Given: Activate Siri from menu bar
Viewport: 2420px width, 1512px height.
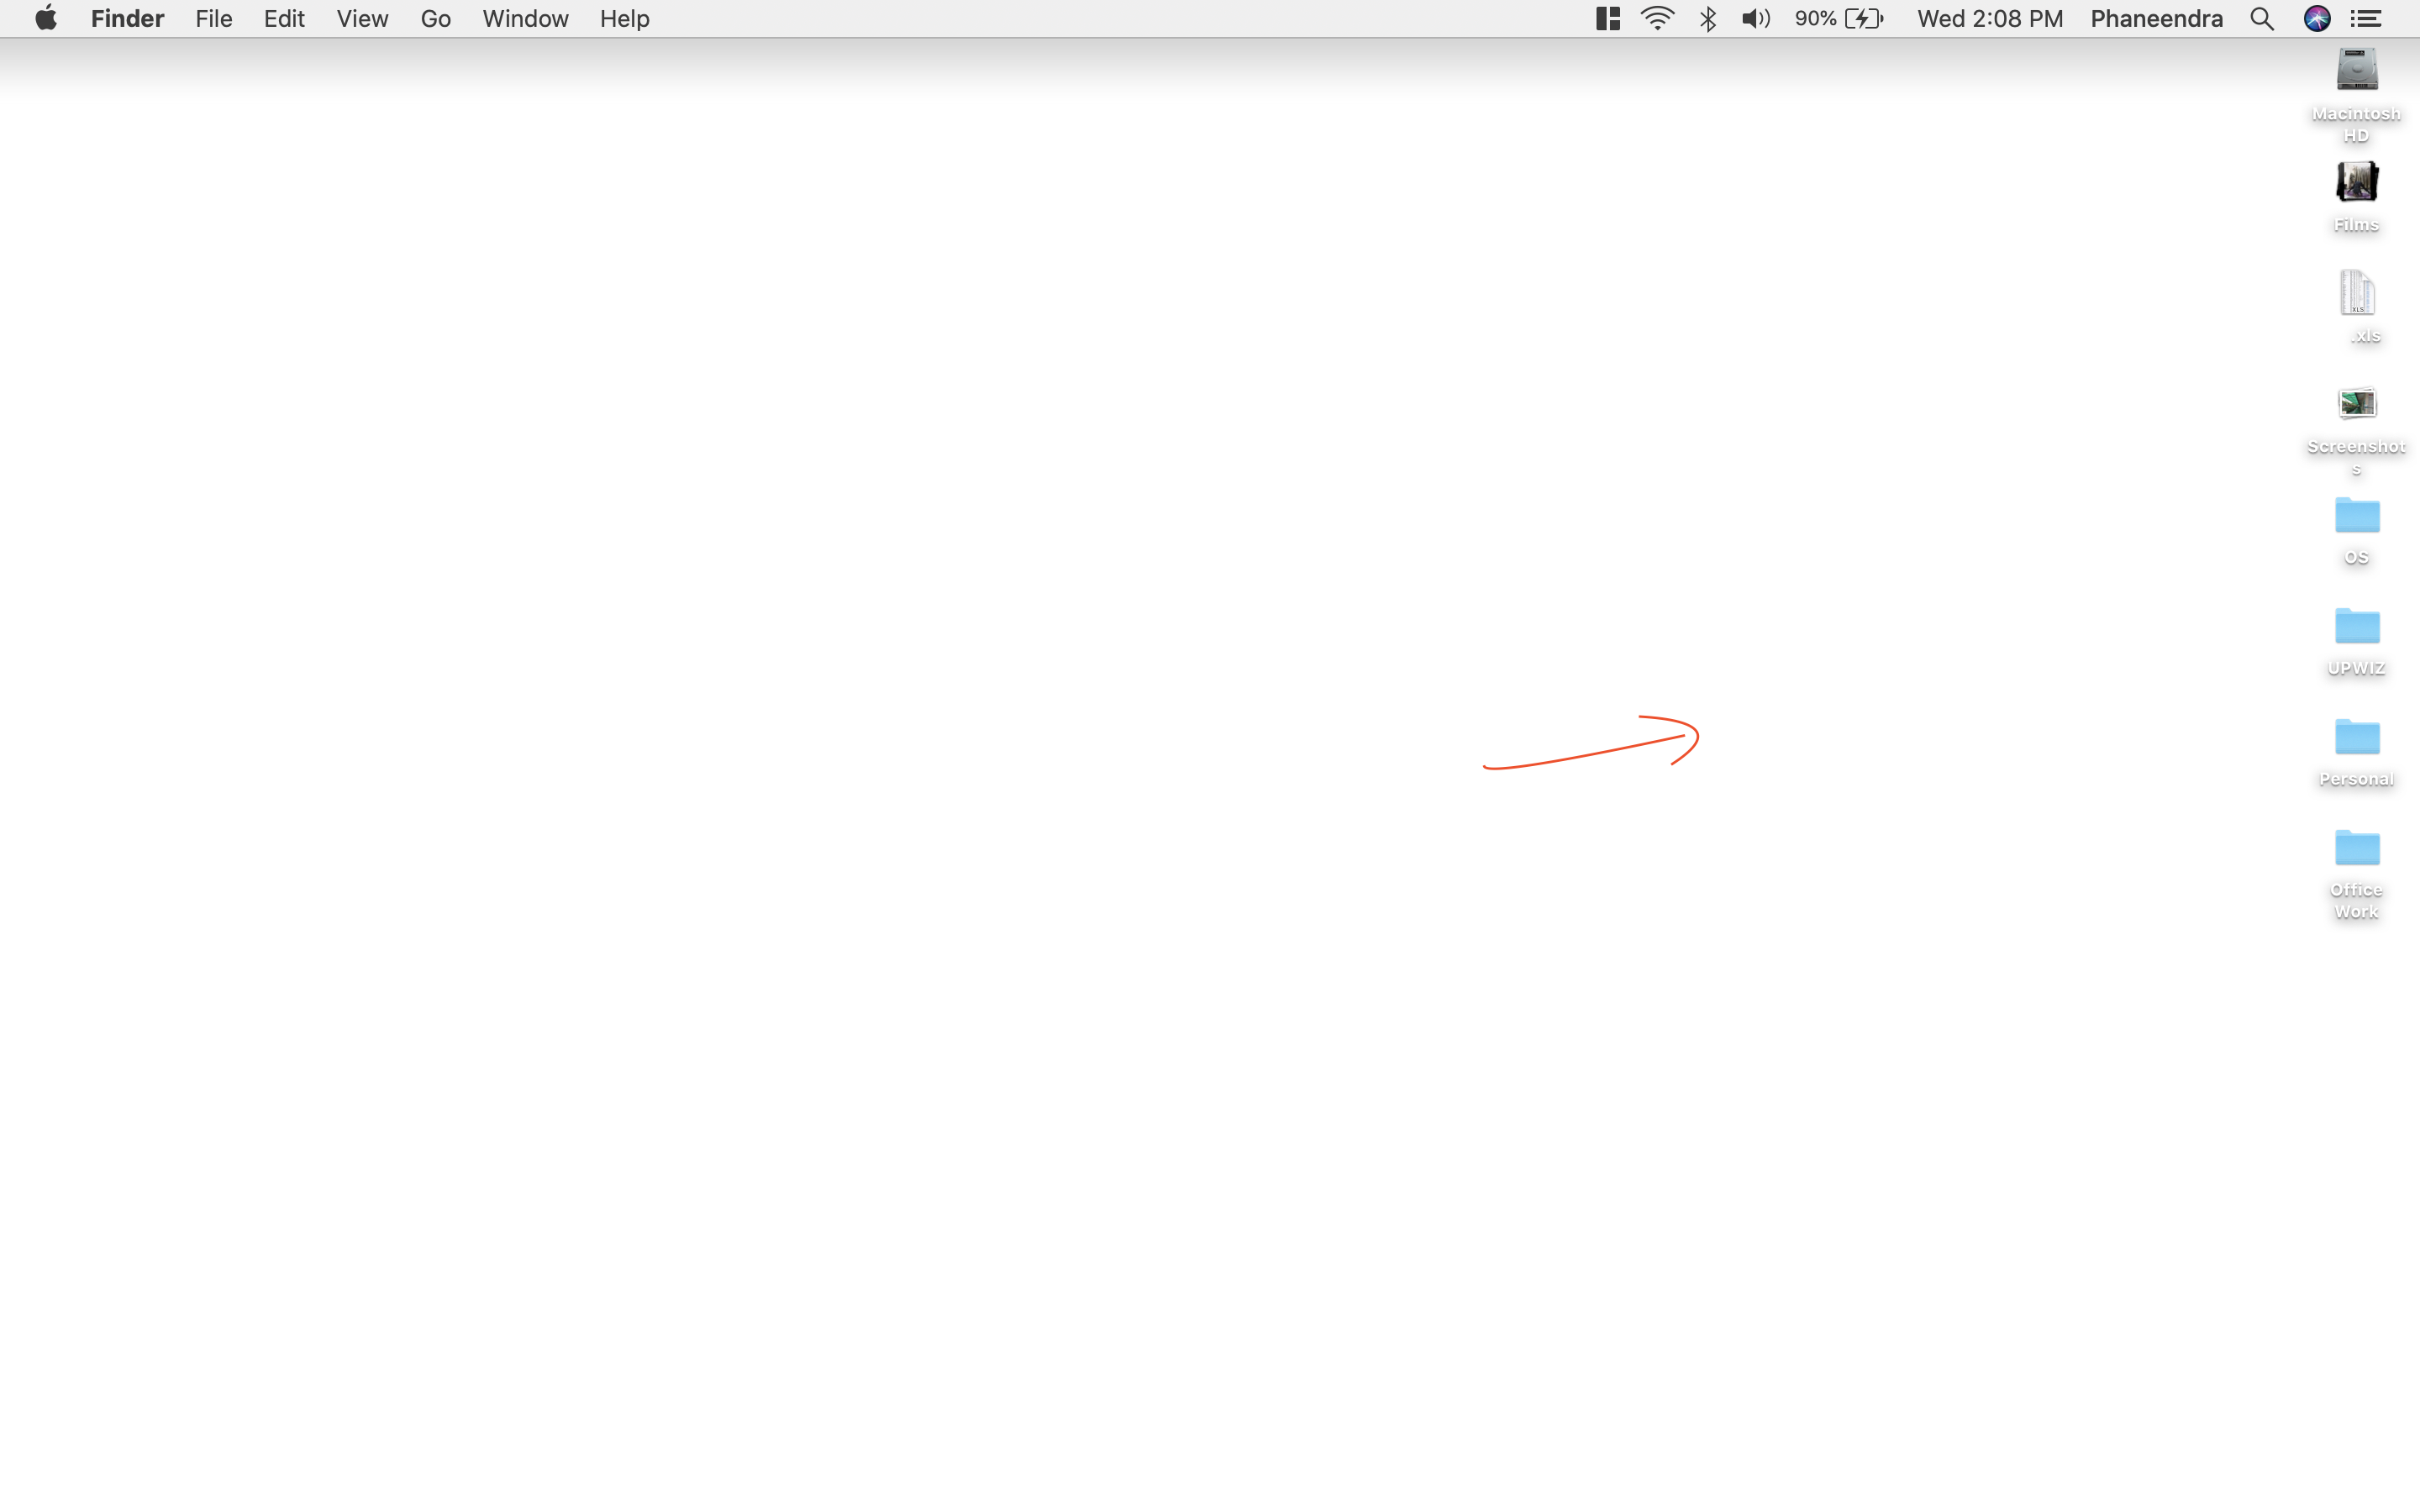Looking at the screenshot, I should [2316, 19].
